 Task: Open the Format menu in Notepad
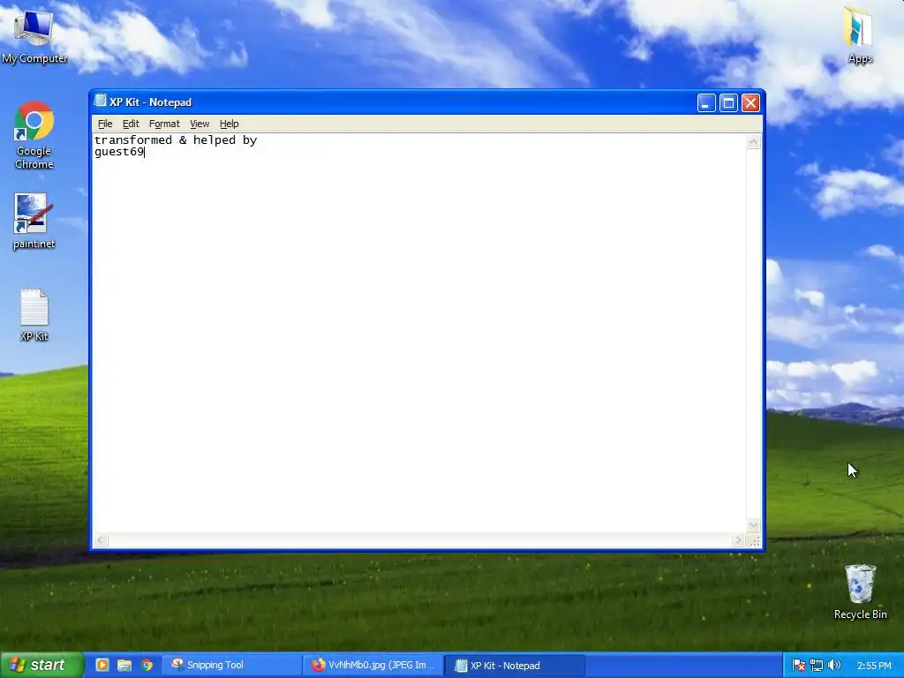pos(164,124)
